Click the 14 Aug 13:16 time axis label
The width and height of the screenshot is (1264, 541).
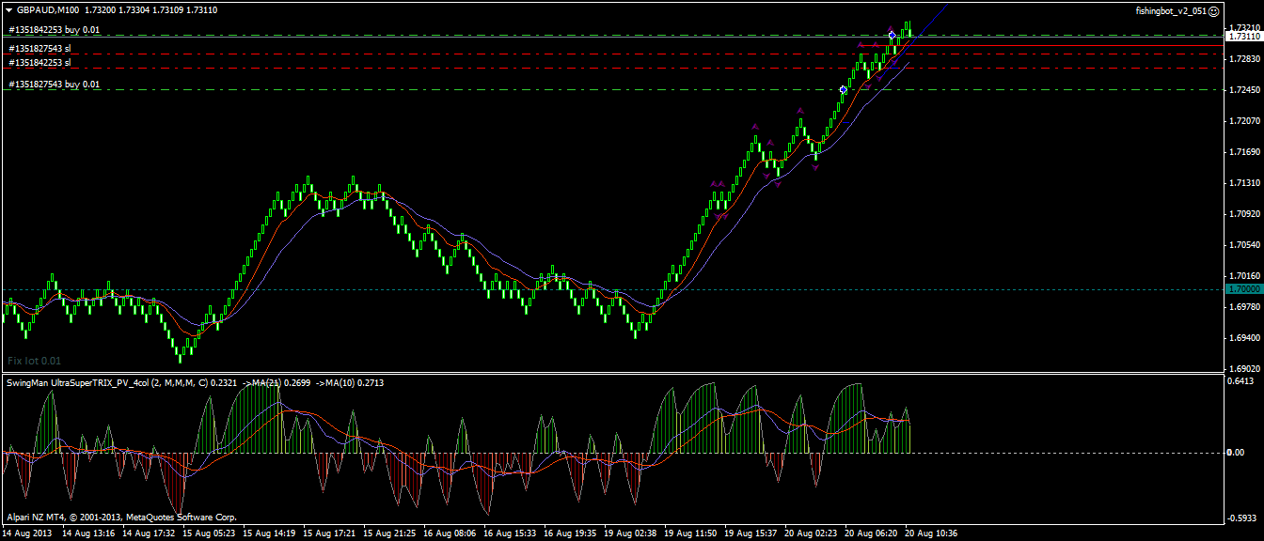coord(88,533)
